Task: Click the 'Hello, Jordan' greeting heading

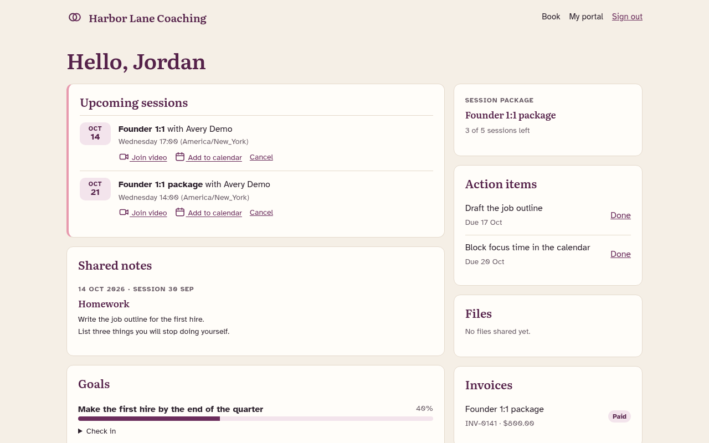Action: 136,61
